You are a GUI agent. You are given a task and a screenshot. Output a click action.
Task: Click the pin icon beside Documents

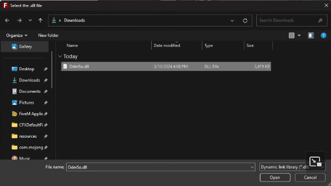46,91
